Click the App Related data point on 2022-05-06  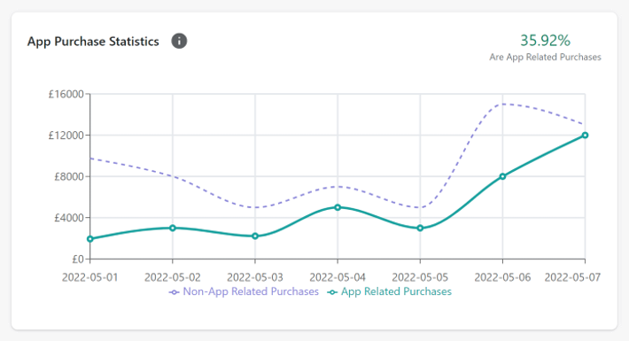point(502,176)
